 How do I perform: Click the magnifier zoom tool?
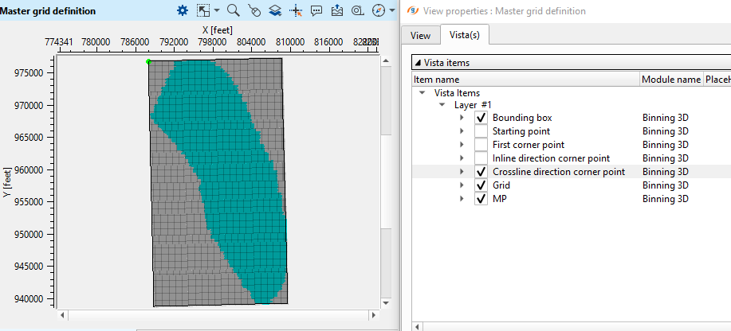234,11
